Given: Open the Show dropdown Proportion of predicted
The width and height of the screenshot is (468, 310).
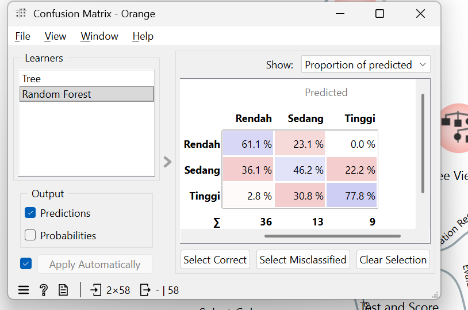Looking at the screenshot, I should (x=366, y=64).
